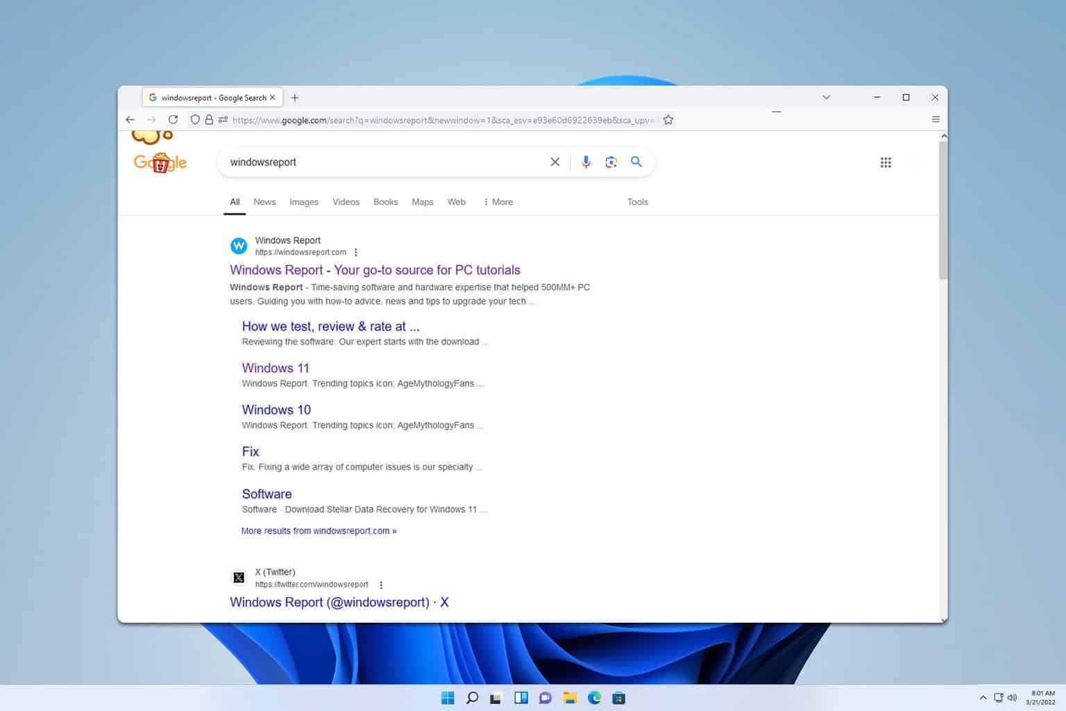
Task: Reload the page with the refresh icon
Action: pos(173,119)
